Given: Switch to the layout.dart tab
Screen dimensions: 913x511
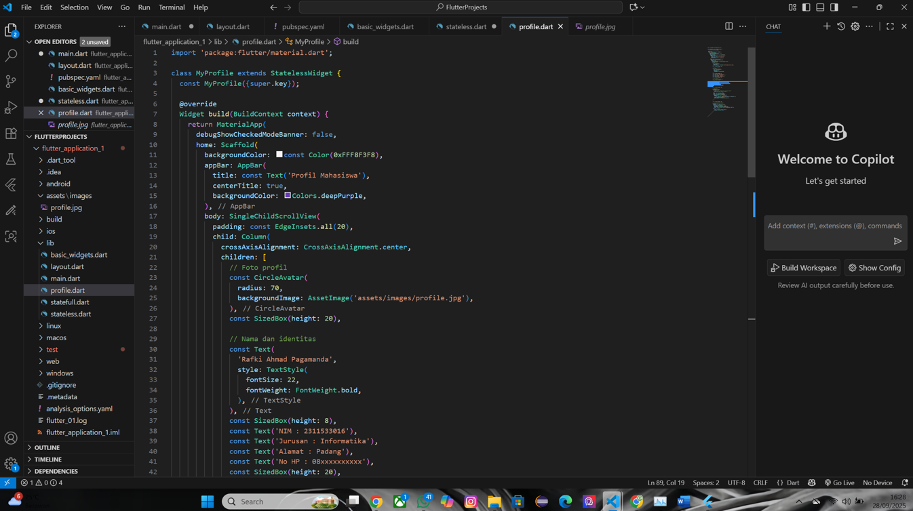Looking at the screenshot, I should click(231, 26).
